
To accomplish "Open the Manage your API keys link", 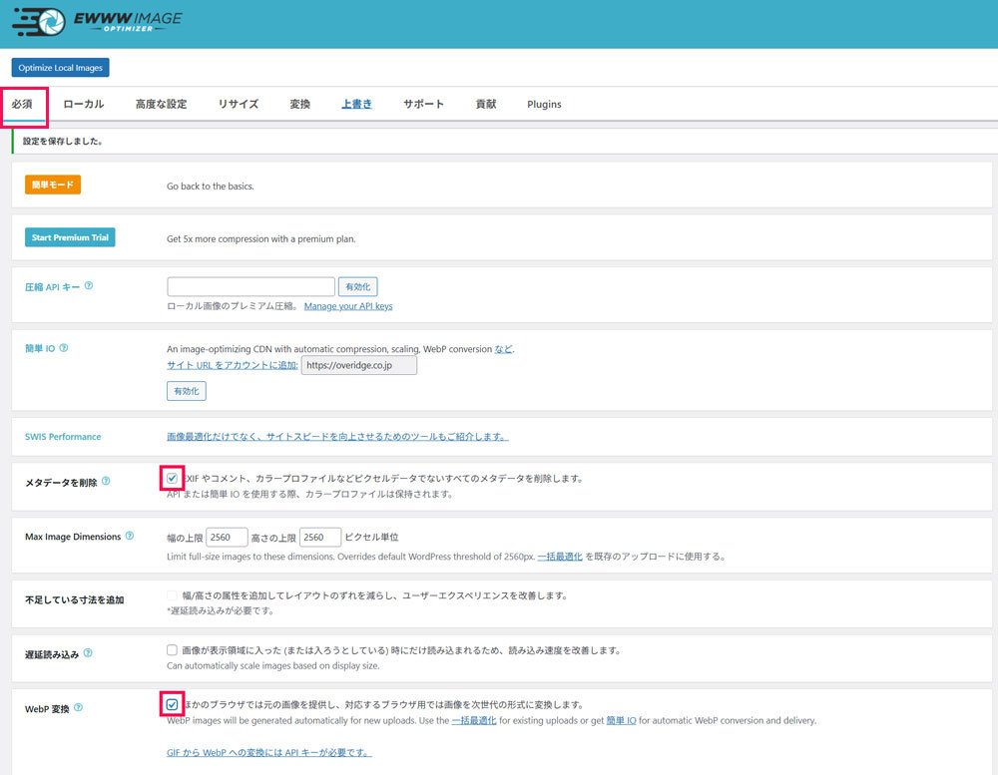I will point(348,306).
